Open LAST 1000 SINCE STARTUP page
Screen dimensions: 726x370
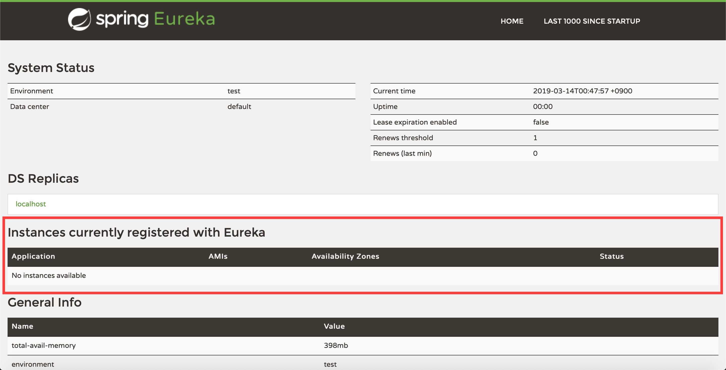pyautogui.click(x=592, y=21)
